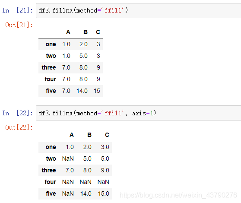241x203 pixels.
Task: Click the 14.0 cell in first table
Action: pos(82,91)
